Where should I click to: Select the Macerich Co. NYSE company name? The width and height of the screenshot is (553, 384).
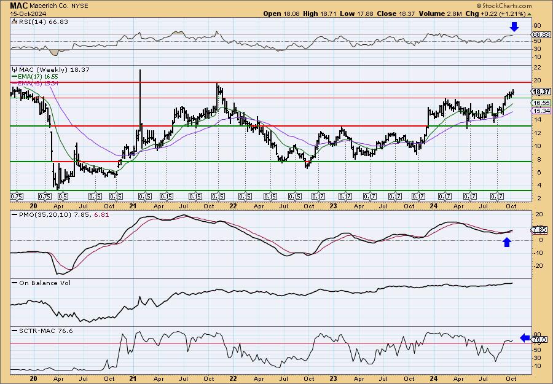[x=59, y=6]
